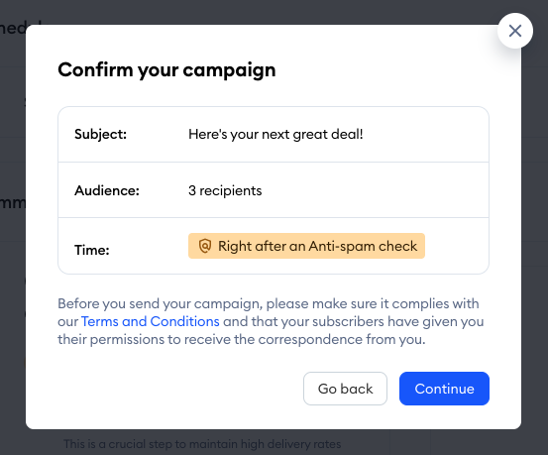The height and width of the screenshot is (455, 548).
Task: Click the subscribers have given you text
Action: tap(398, 321)
